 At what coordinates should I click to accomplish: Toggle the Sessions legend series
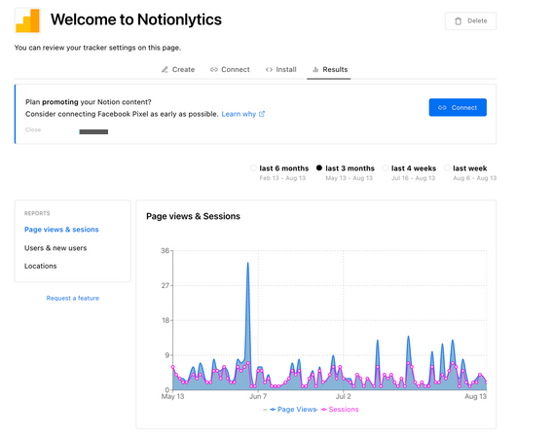(340, 409)
